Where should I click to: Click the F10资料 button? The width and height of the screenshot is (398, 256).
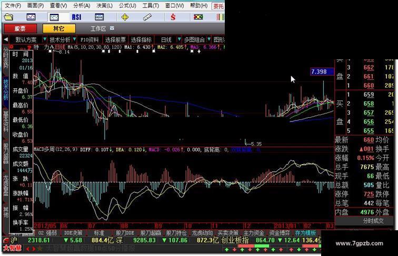click(89, 39)
